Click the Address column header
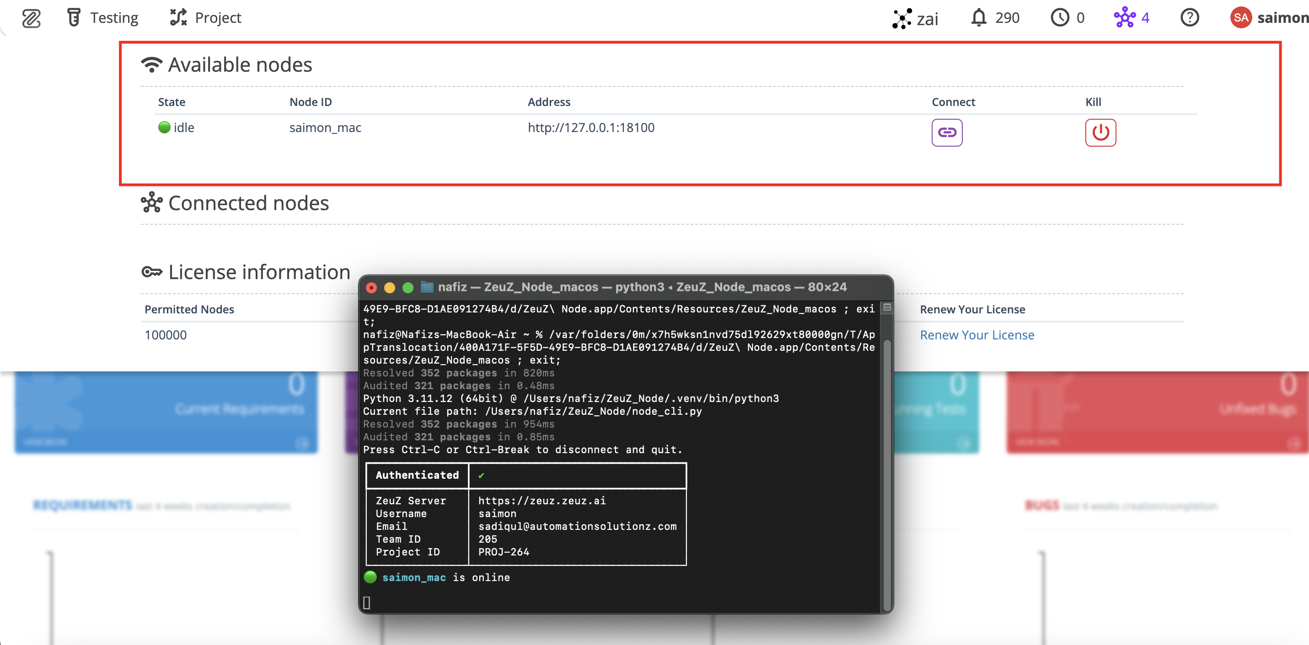This screenshot has width=1309, height=645. coord(549,102)
